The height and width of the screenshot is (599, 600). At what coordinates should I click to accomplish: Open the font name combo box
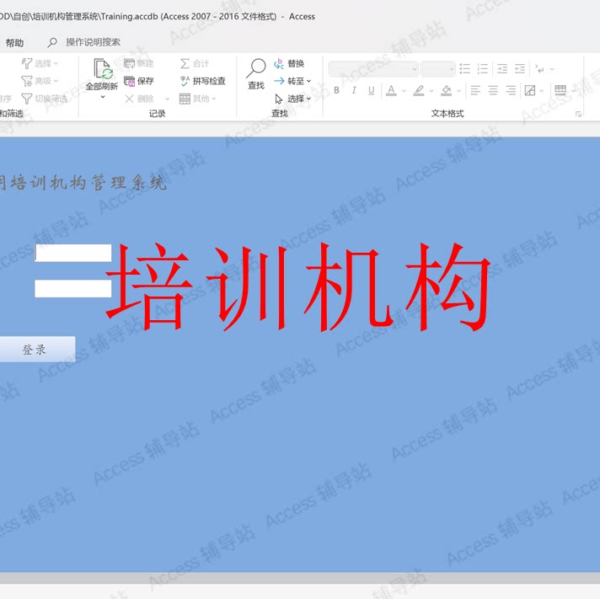373,69
